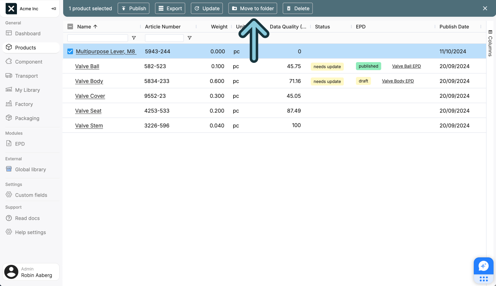Open the Valve Ball EPD link
Viewport: 496px width, 286px height.
pyautogui.click(x=406, y=66)
